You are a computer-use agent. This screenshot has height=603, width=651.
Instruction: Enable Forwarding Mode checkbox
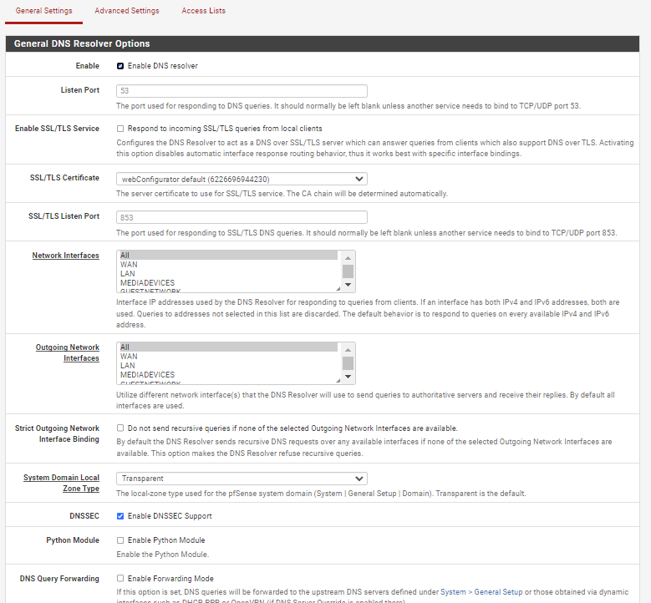tap(120, 579)
